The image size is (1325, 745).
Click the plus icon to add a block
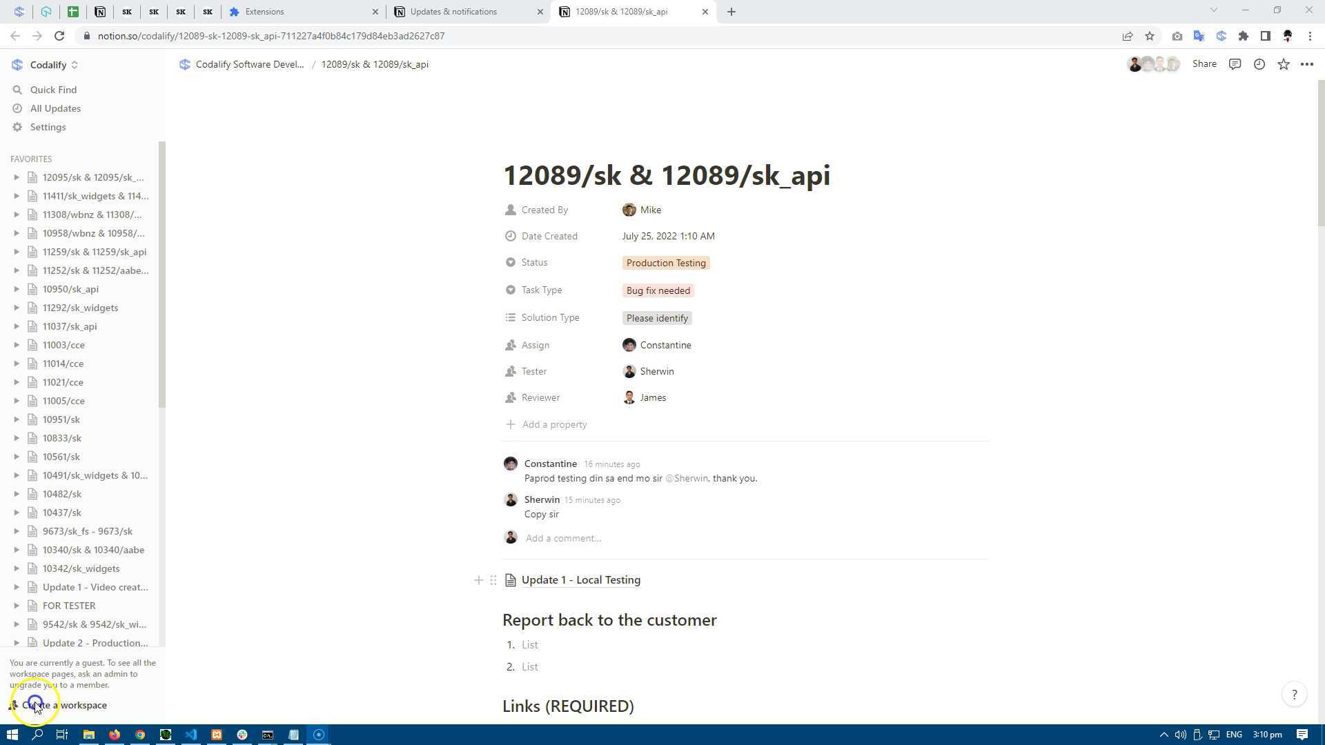pyautogui.click(x=478, y=580)
